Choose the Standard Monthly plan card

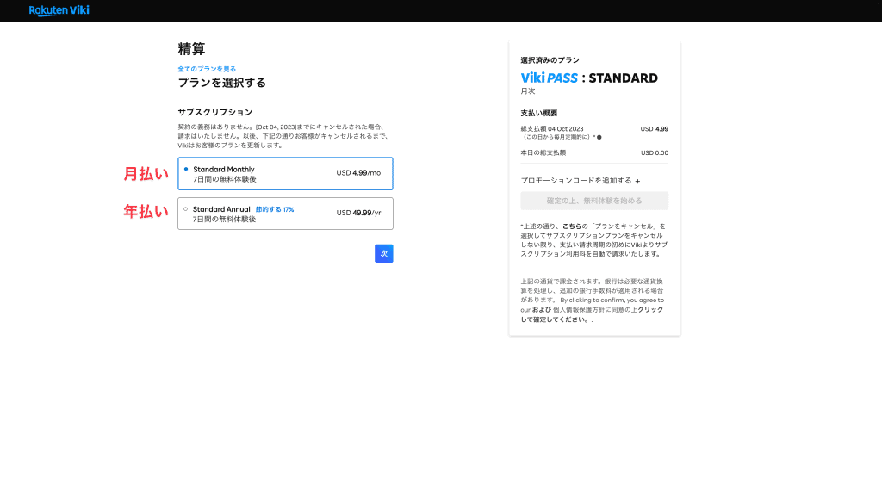coord(285,174)
